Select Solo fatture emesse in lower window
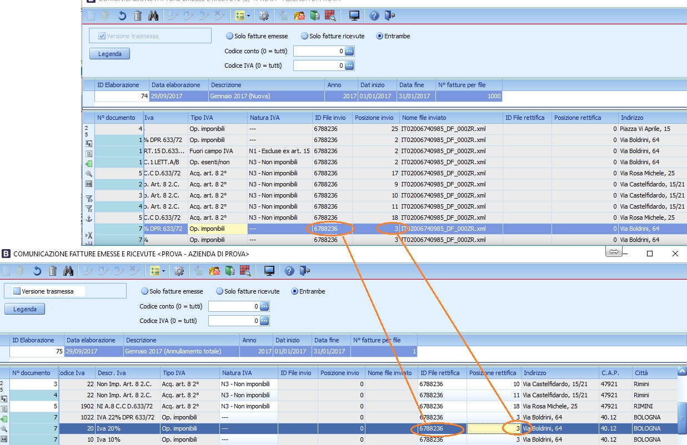 coord(145,291)
